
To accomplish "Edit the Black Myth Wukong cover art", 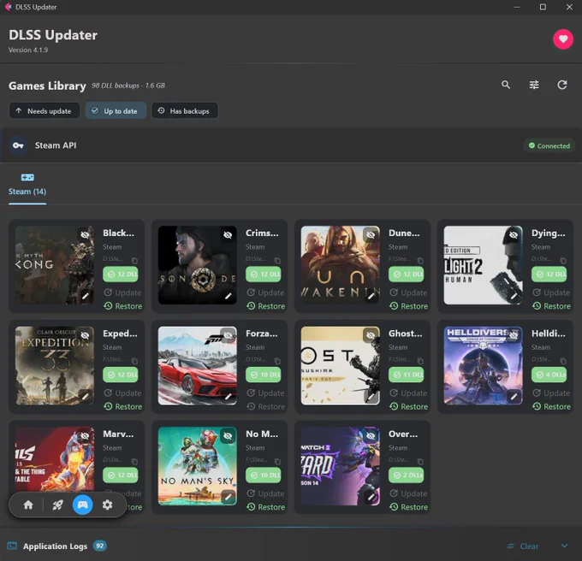I will pyautogui.click(x=86, y=296).
